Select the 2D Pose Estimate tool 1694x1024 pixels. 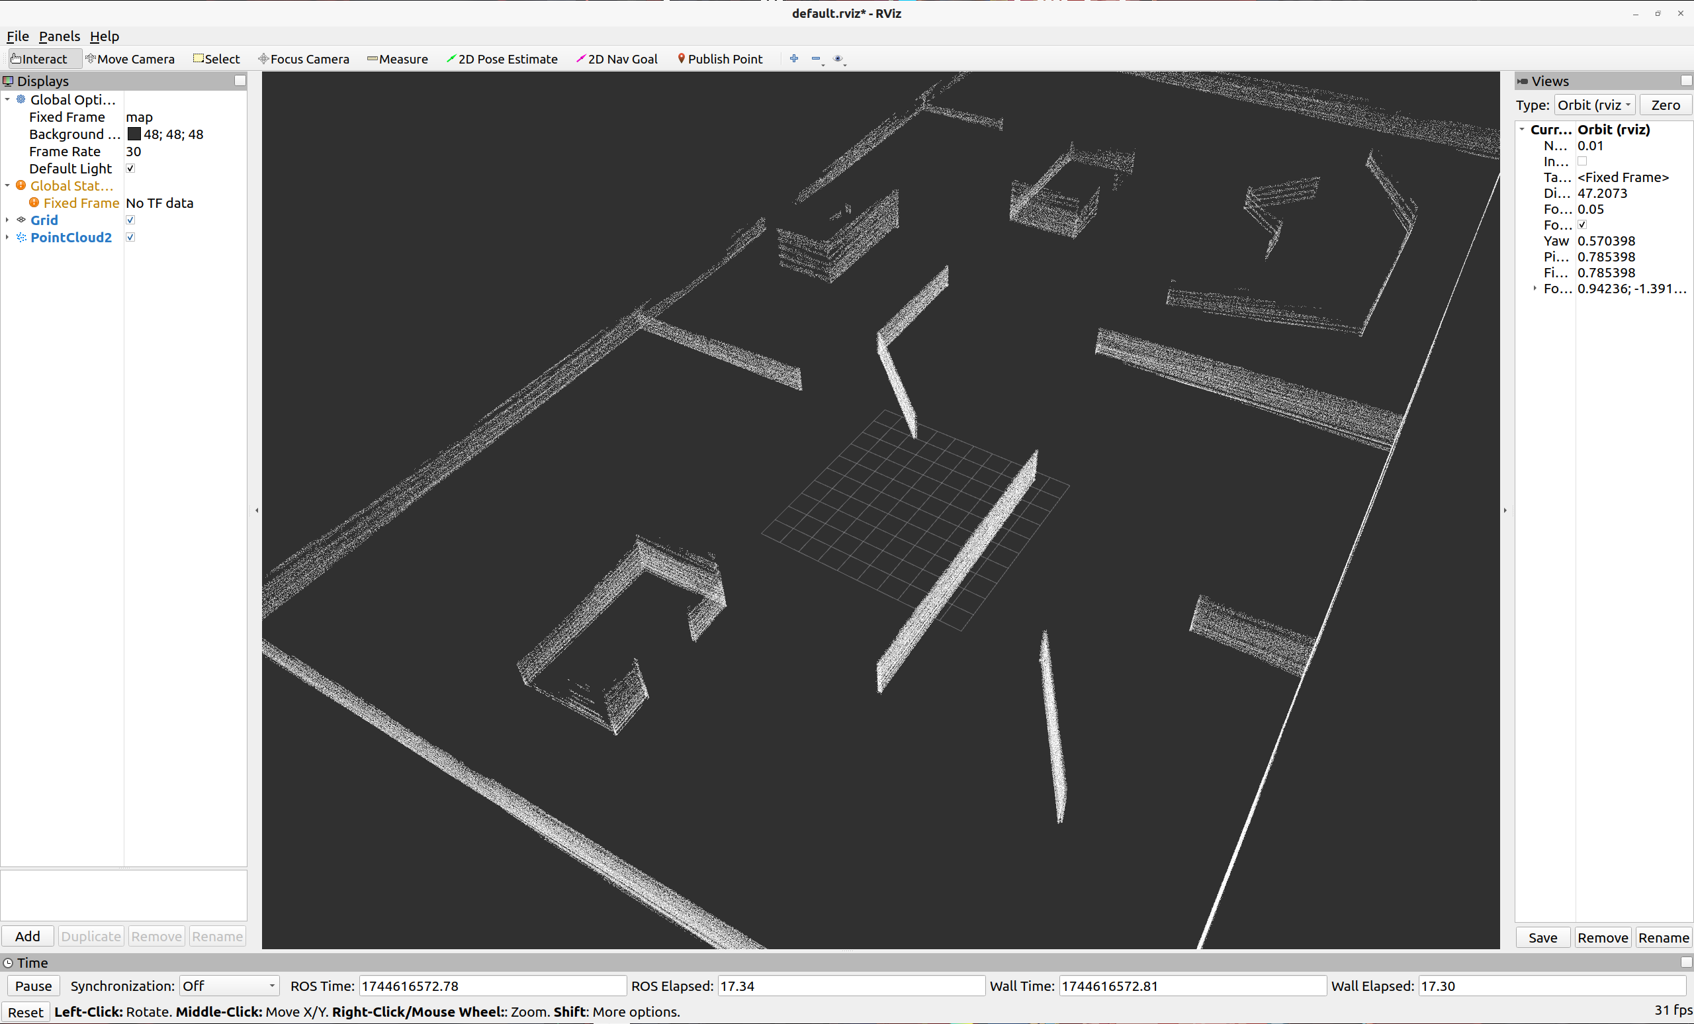502,59
